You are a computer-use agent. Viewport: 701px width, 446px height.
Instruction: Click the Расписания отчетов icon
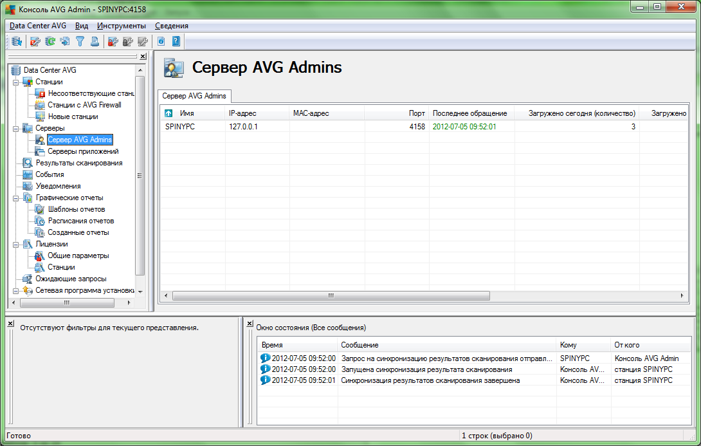point(41,221)
